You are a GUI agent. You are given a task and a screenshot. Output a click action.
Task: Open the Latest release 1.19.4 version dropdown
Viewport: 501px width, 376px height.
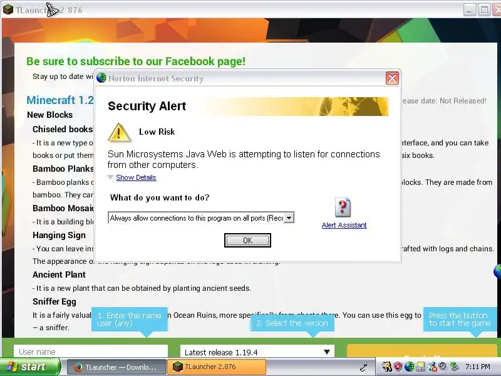click(x=257, y=352)
